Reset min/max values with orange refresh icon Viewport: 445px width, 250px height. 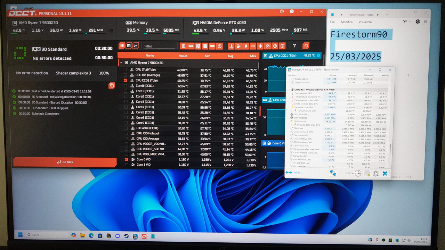click(x=306, y=46)
